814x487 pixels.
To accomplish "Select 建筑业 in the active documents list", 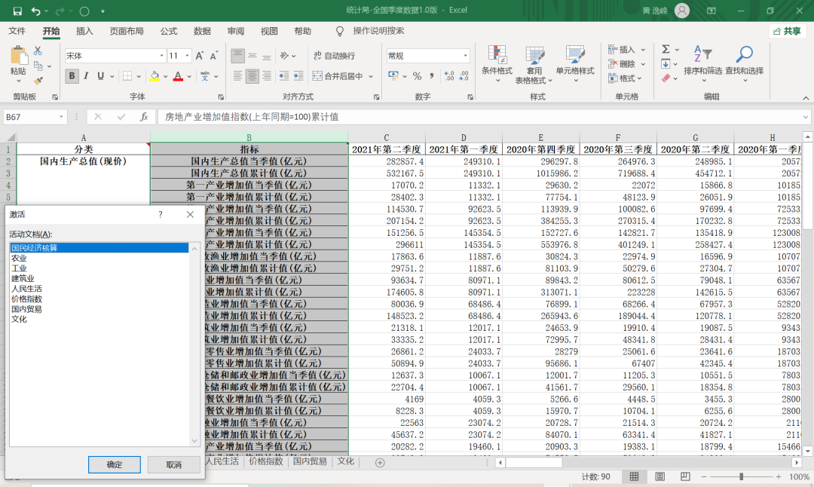I will [x=99, y=278].
